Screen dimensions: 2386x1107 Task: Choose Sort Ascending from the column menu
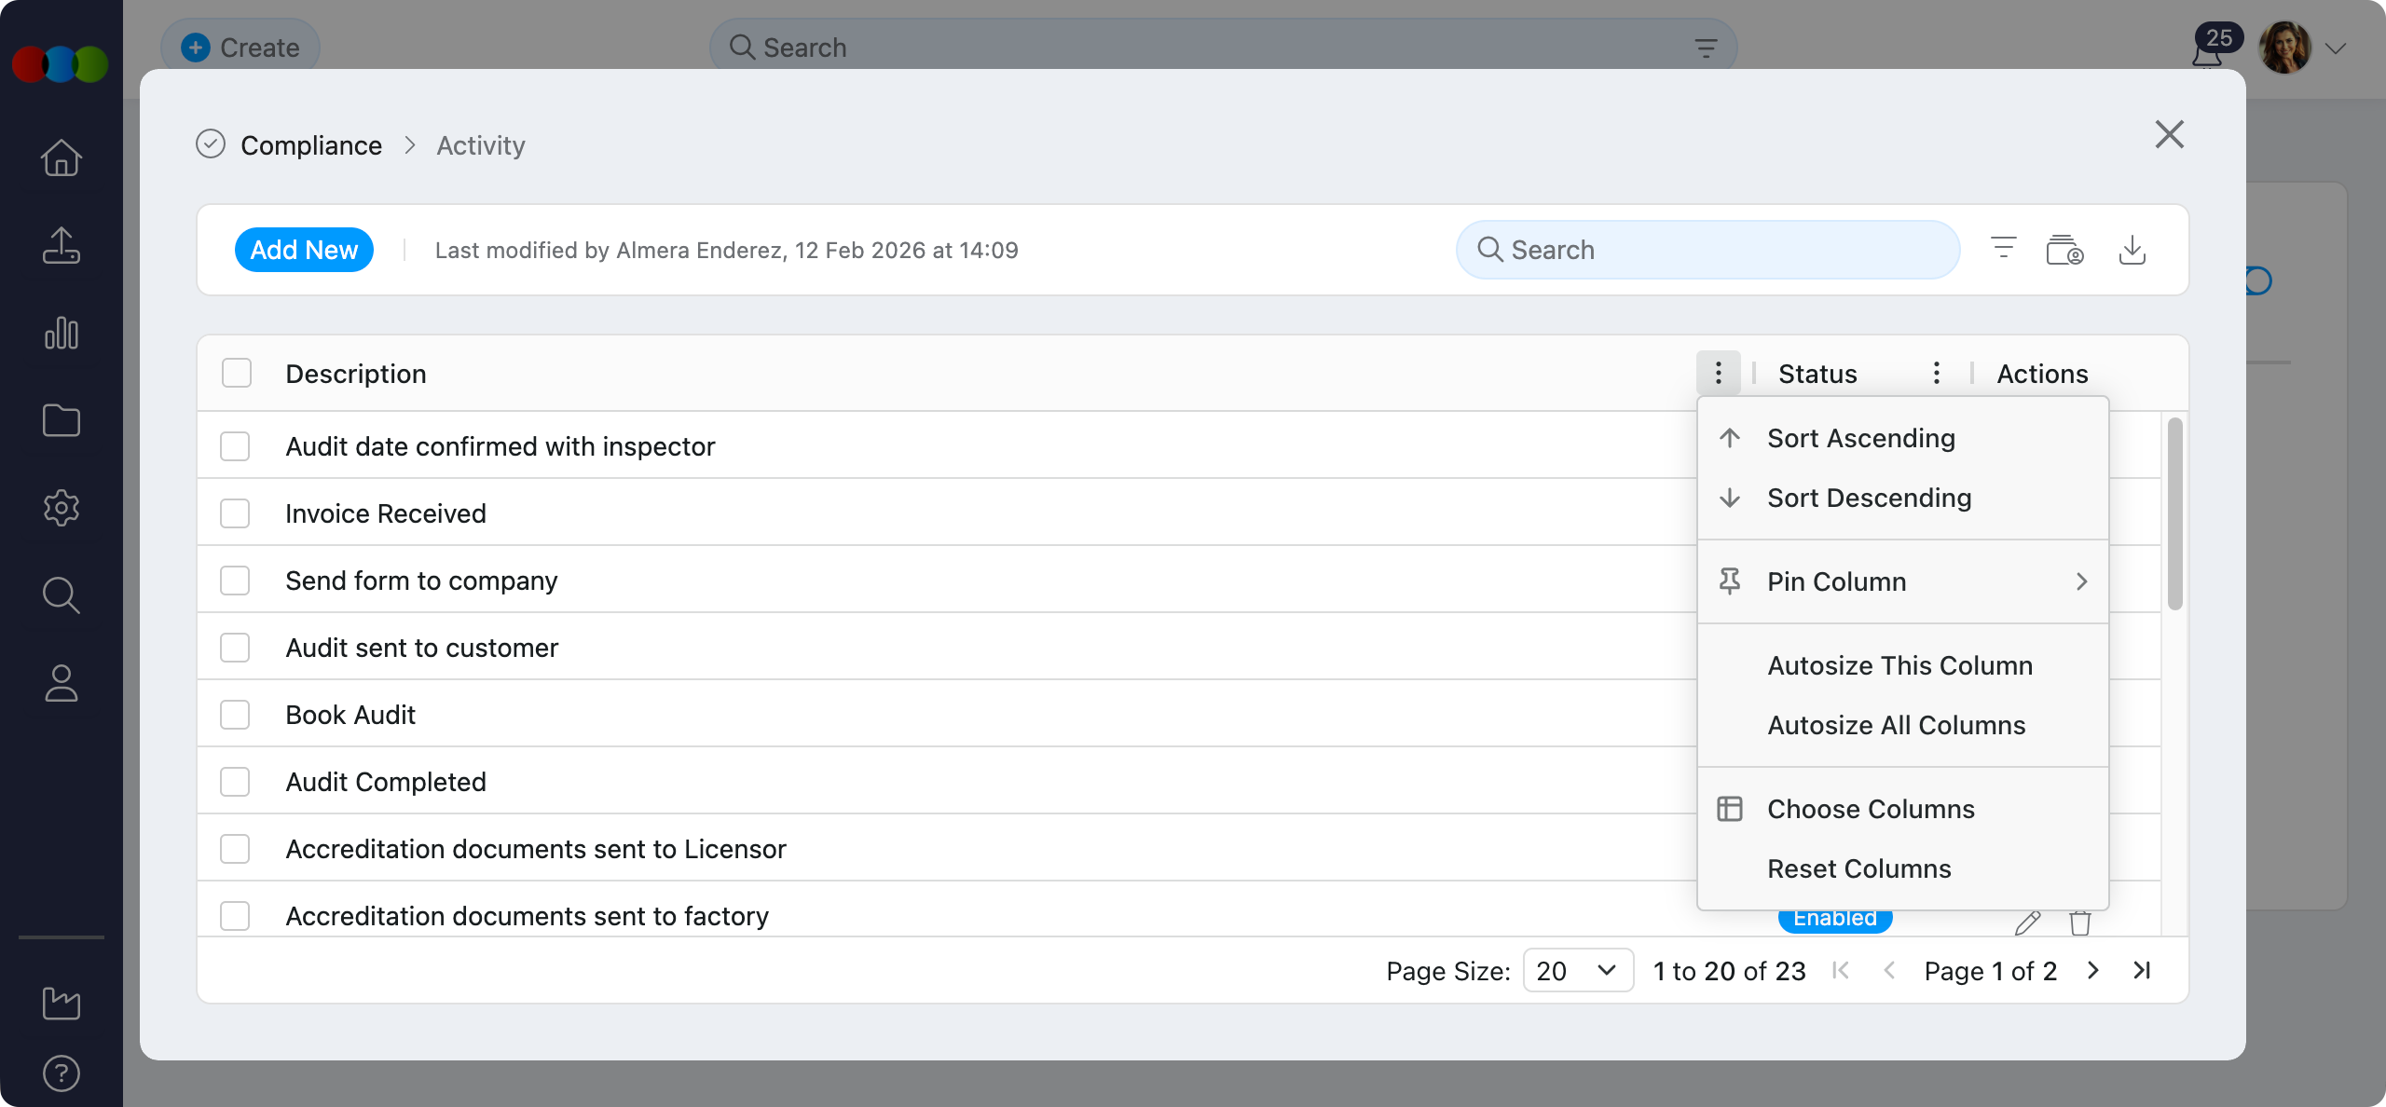(x=1859, y=438)
